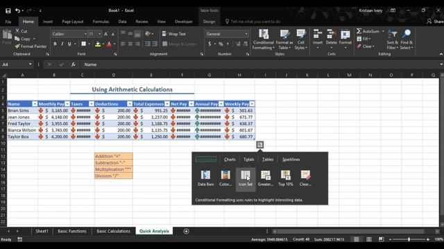Click the Share button

click(x=435, y=21)
